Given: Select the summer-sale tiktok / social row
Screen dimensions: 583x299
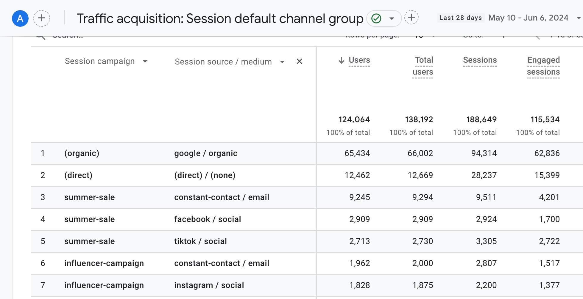Looking at the screenshot, I should (x=200, y=241).
